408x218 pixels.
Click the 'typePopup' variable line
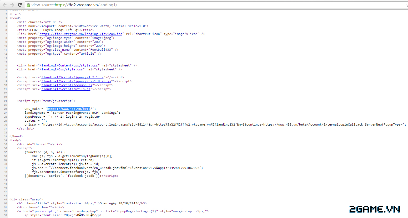click(x=62, y=117)
